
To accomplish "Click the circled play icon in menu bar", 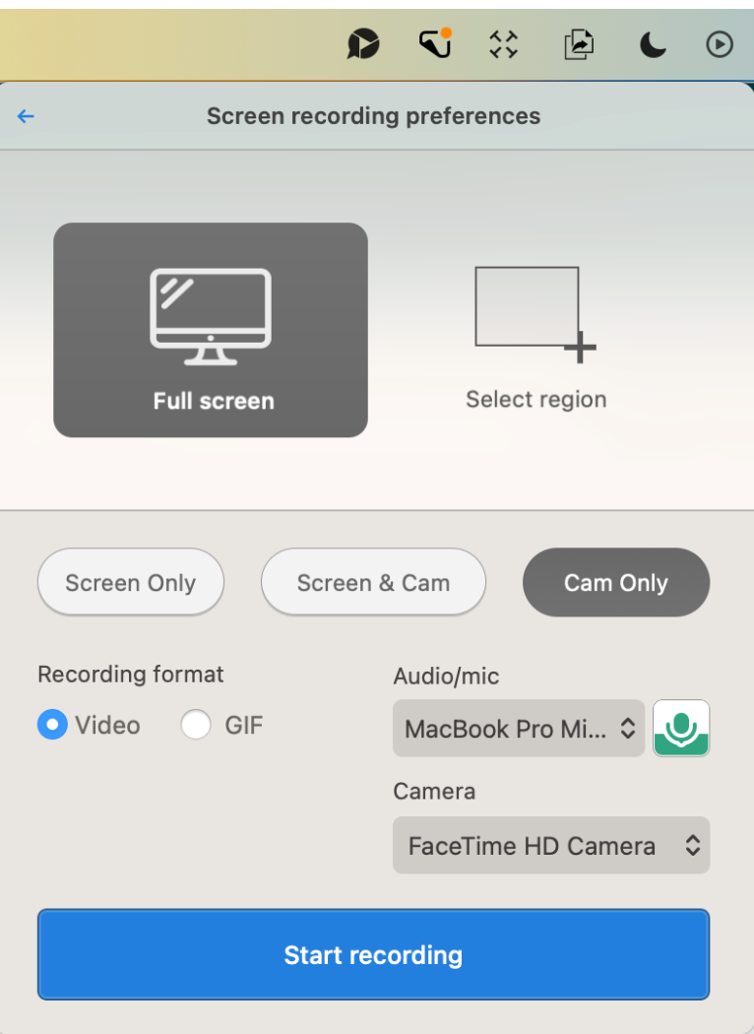I will point(720,45).
